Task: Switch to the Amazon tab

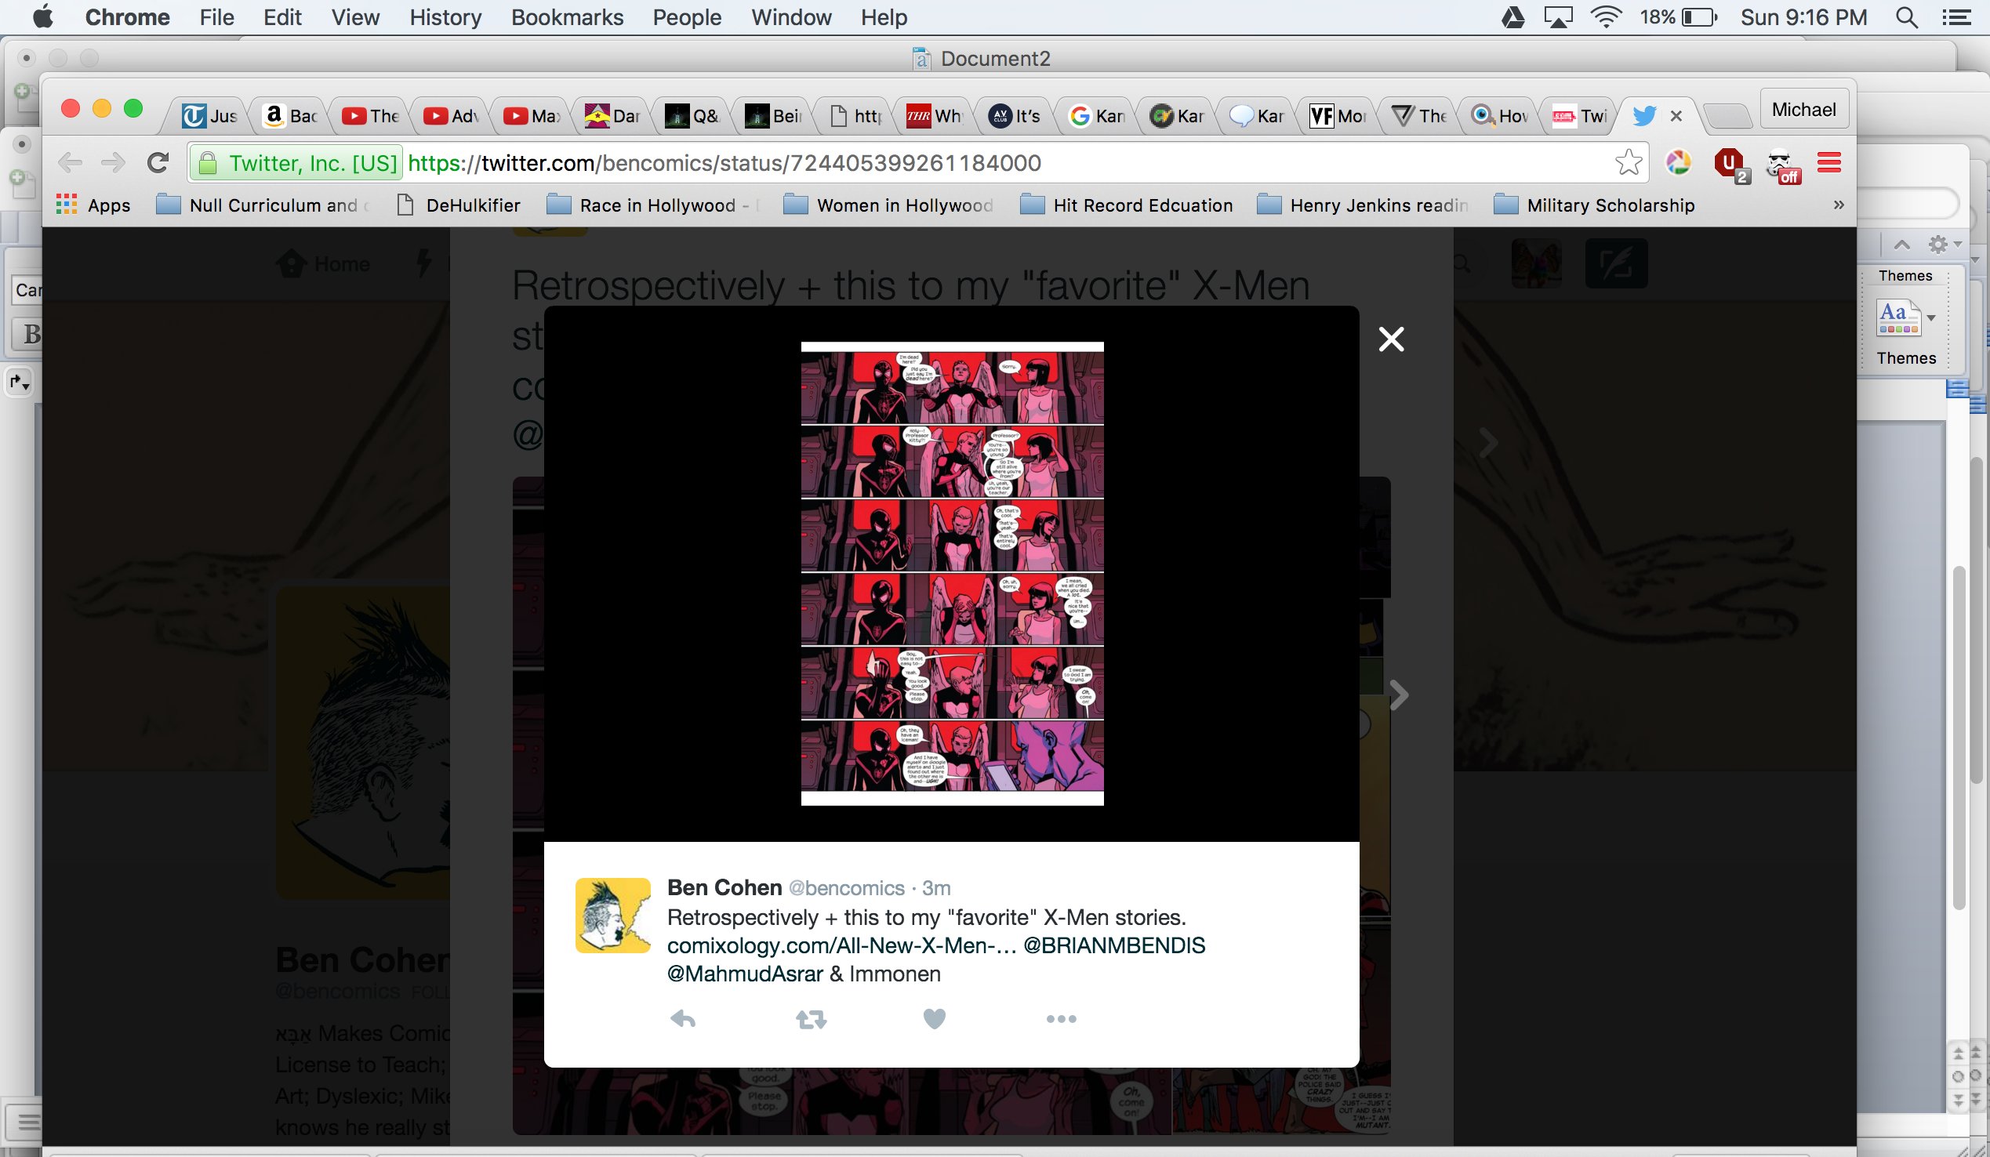Action: [290, 116]
